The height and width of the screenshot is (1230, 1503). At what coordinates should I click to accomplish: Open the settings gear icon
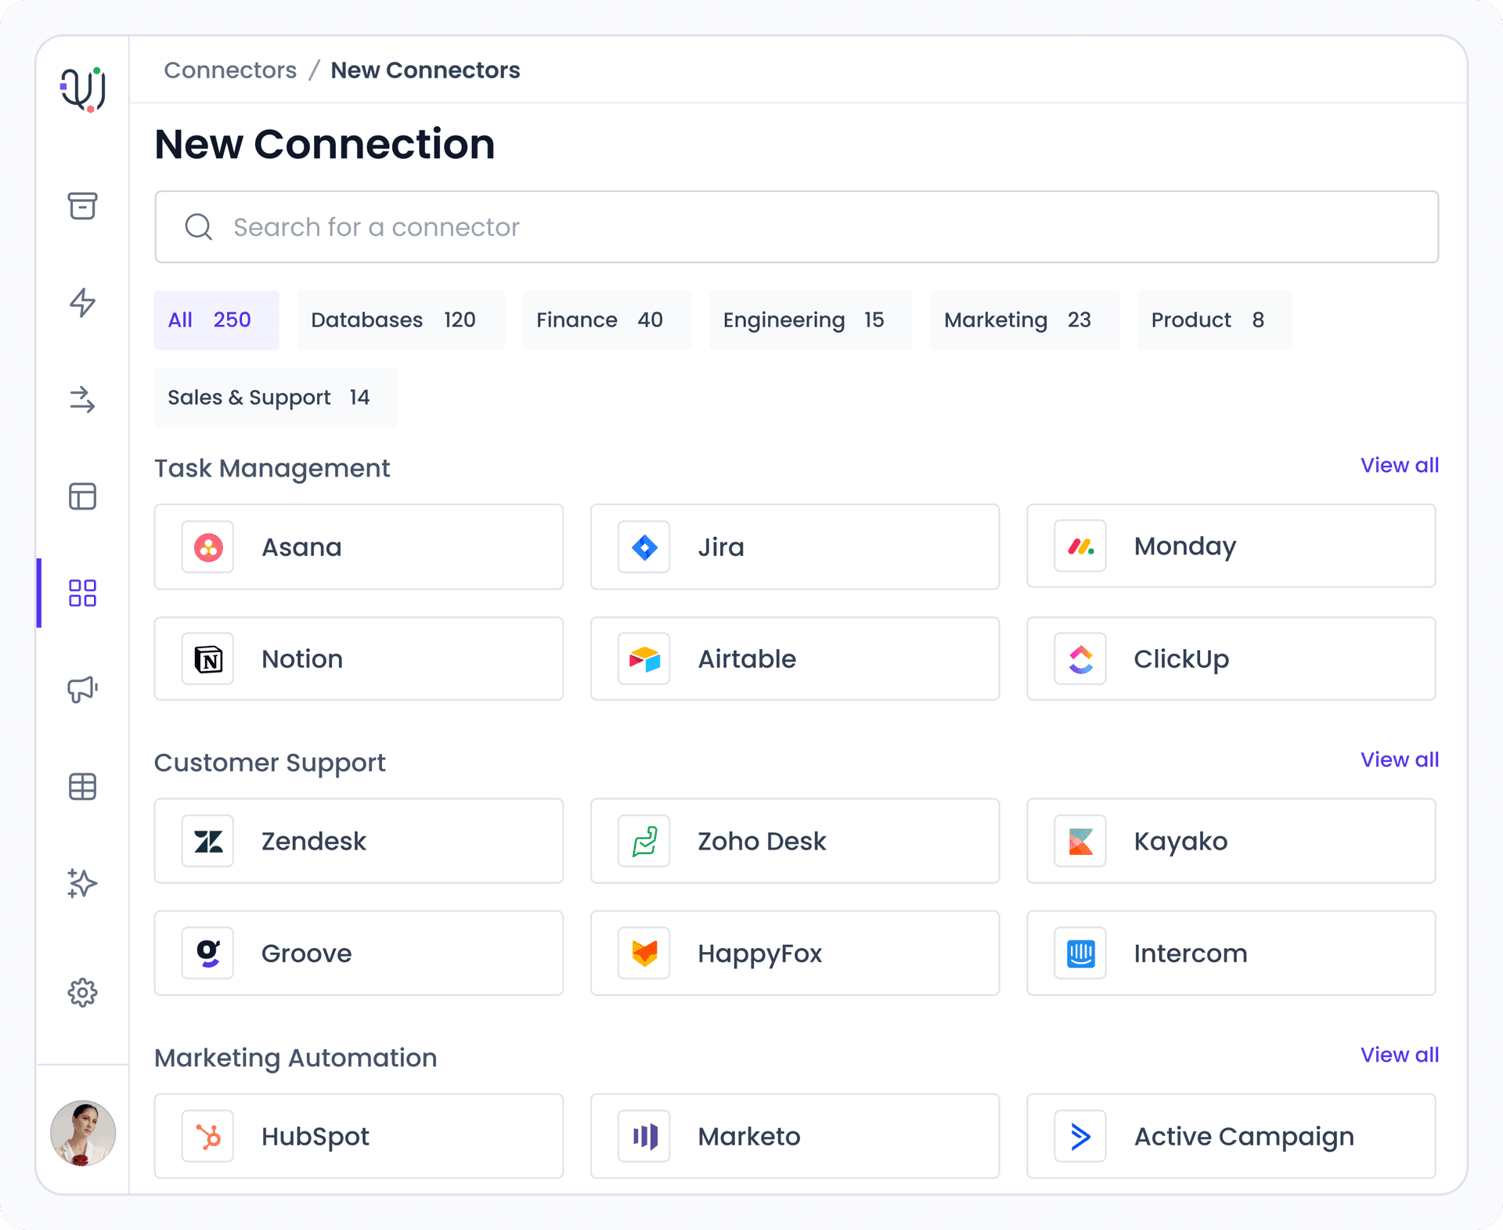[82, 993]
